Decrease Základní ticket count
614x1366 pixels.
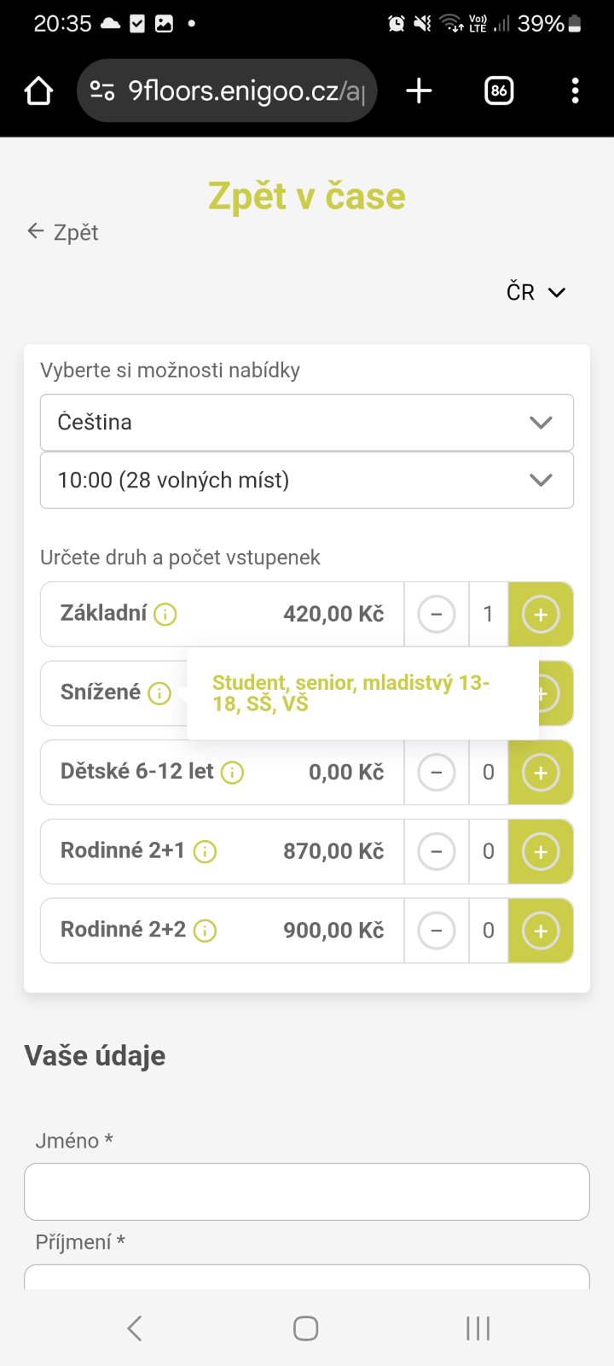pyautogui.click(x=437, y=614)
